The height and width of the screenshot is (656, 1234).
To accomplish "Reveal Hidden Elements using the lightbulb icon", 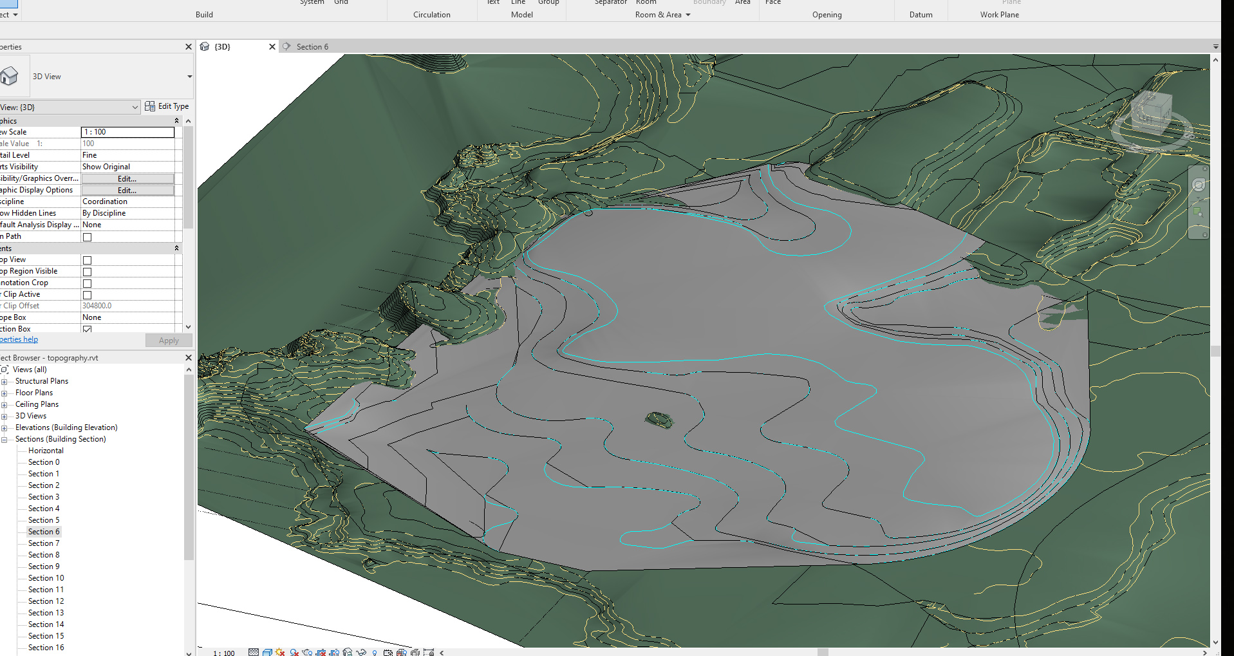I will click(x=374, y=652).
